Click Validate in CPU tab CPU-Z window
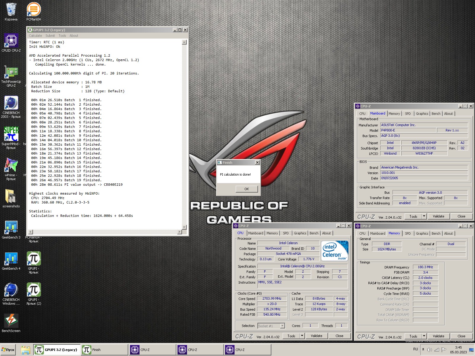 (316, 336)
